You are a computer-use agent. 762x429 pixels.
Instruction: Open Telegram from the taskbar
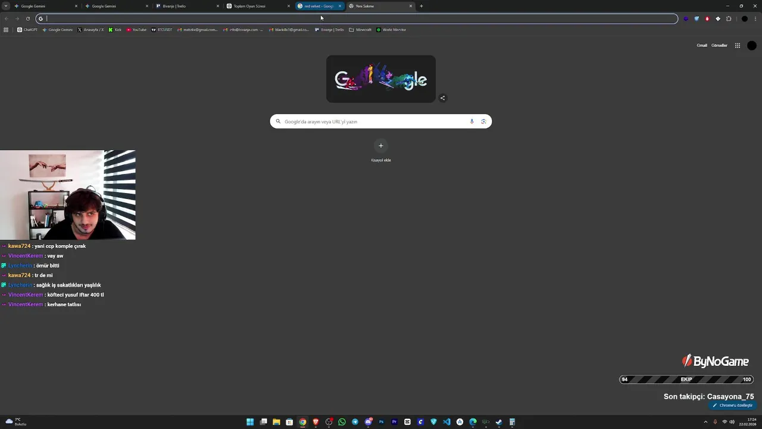click(x=355, y=422)
